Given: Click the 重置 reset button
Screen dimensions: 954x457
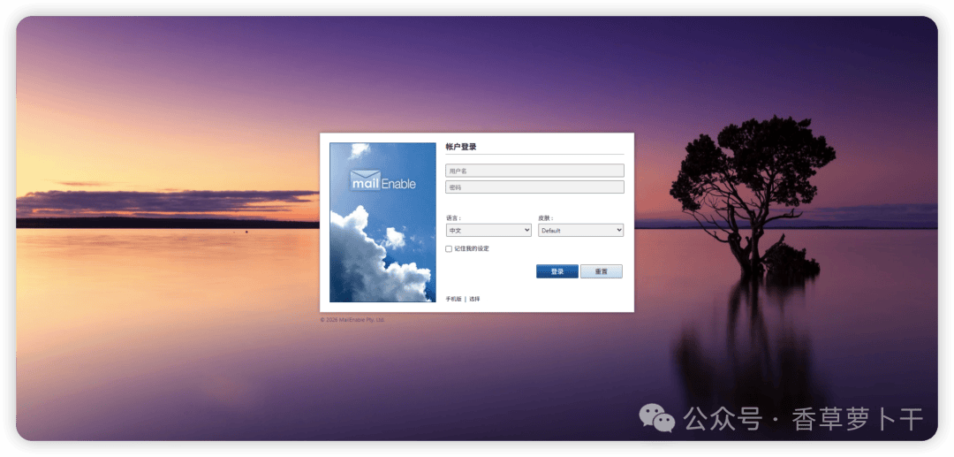Looking at the screenshot, I should tap(602, 271).
